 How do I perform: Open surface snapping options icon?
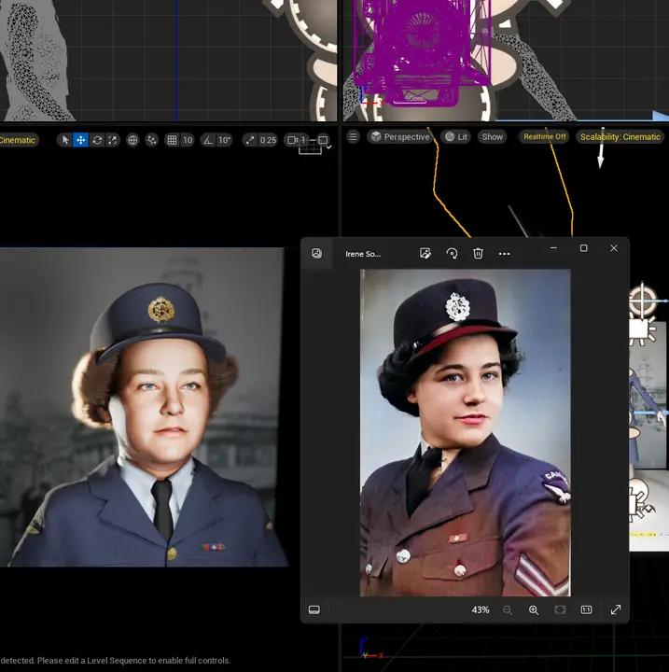152,140
